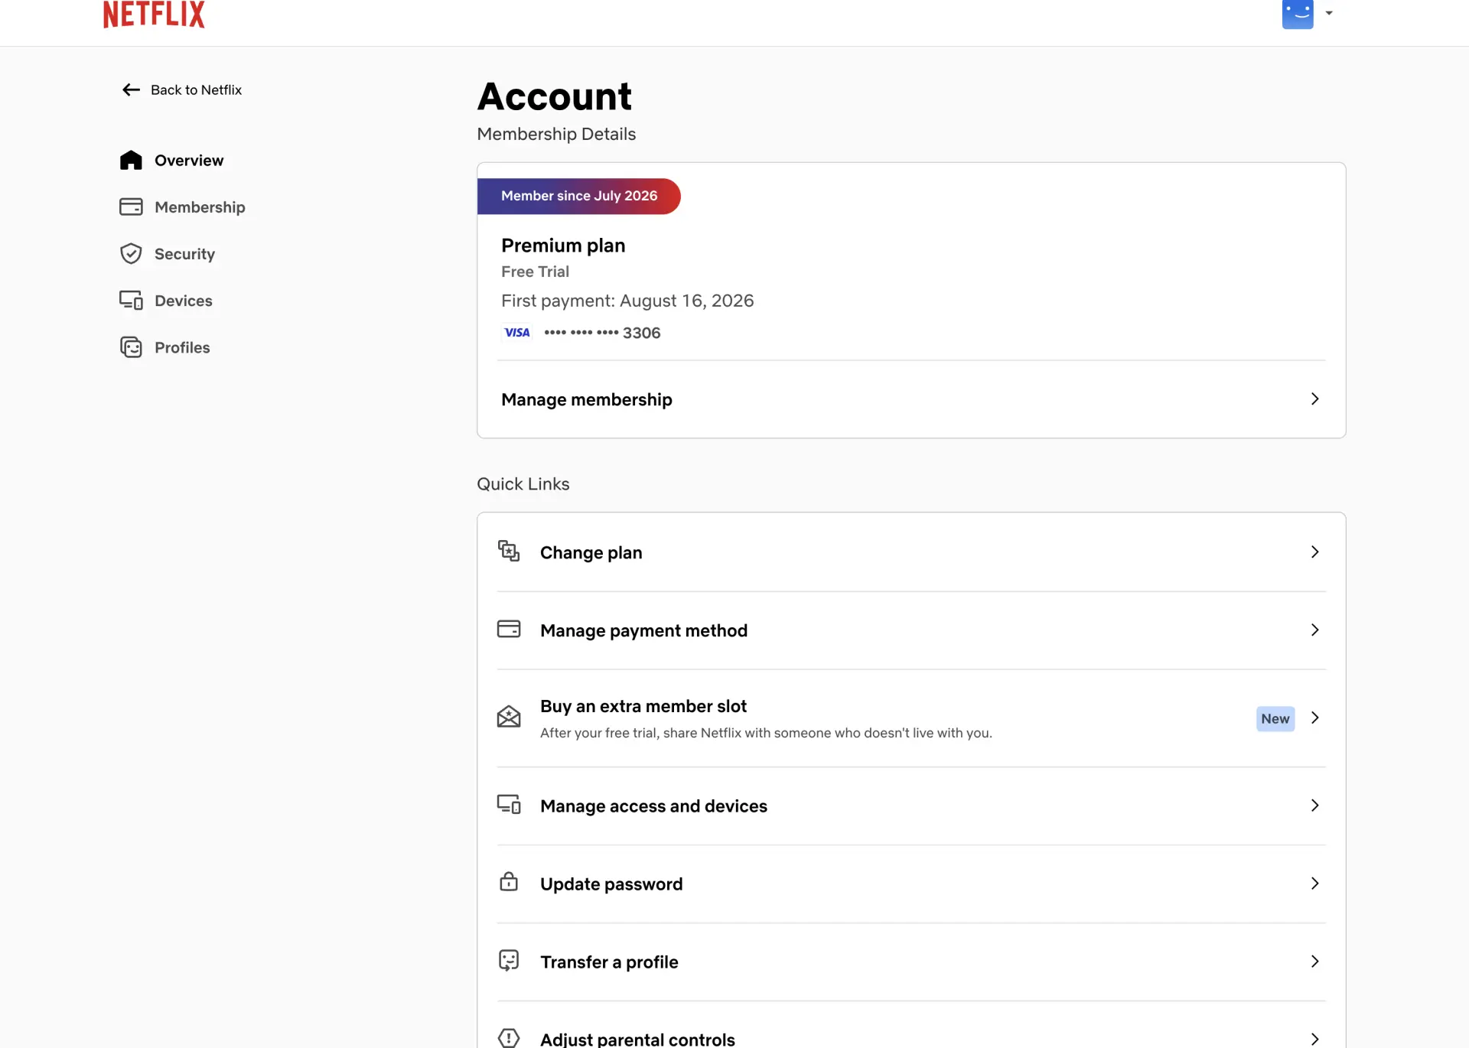Click the Security shield icon
The image size is (1469, 1048).
(131, 253)
